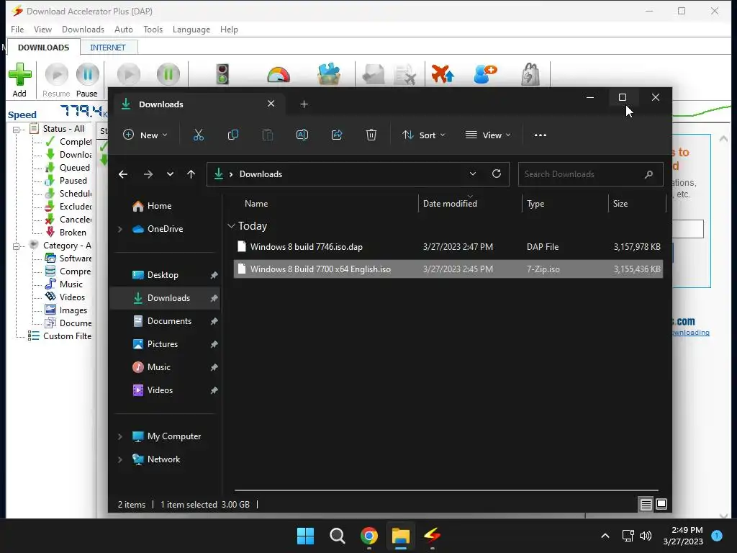Go back in File Explorer
The height and width of the screenshot is (553, 737).
pyautogui.click(x=123, y=174)
